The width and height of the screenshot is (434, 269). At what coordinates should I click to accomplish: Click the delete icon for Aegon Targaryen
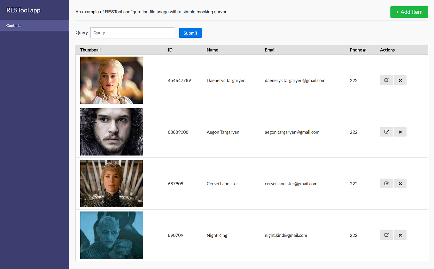tap(400, 132)
